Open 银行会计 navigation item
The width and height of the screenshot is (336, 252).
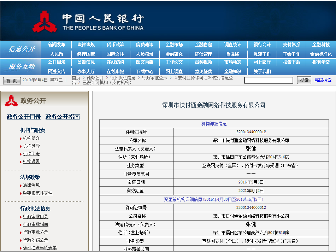tap(262, 45)
